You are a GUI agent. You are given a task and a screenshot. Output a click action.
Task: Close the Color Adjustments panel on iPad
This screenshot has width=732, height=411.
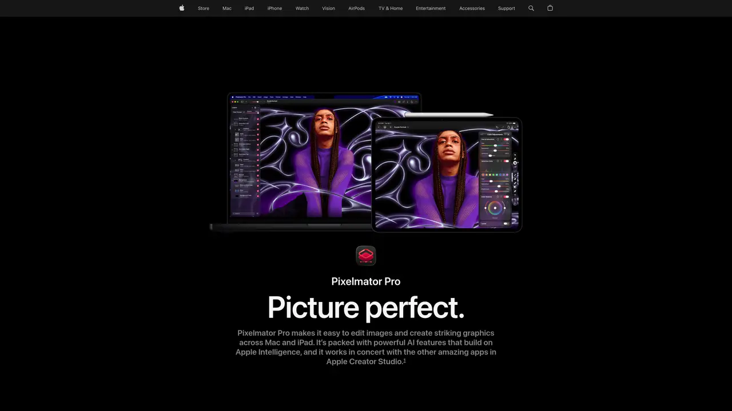click(508, 135)
